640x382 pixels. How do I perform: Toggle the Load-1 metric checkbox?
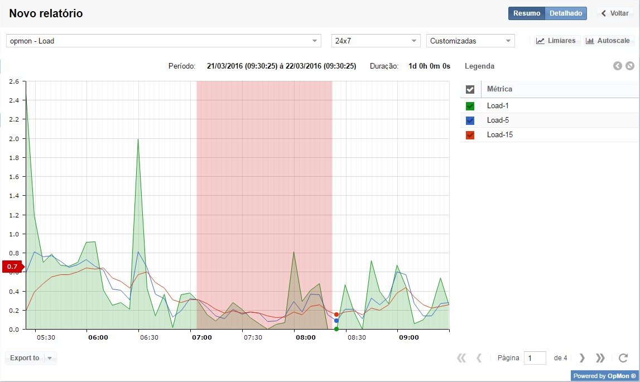[x=470, y=106]
